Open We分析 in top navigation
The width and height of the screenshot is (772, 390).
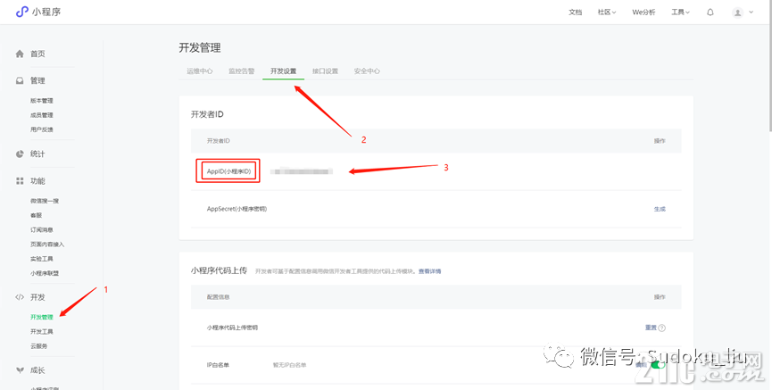coord(643,12)
